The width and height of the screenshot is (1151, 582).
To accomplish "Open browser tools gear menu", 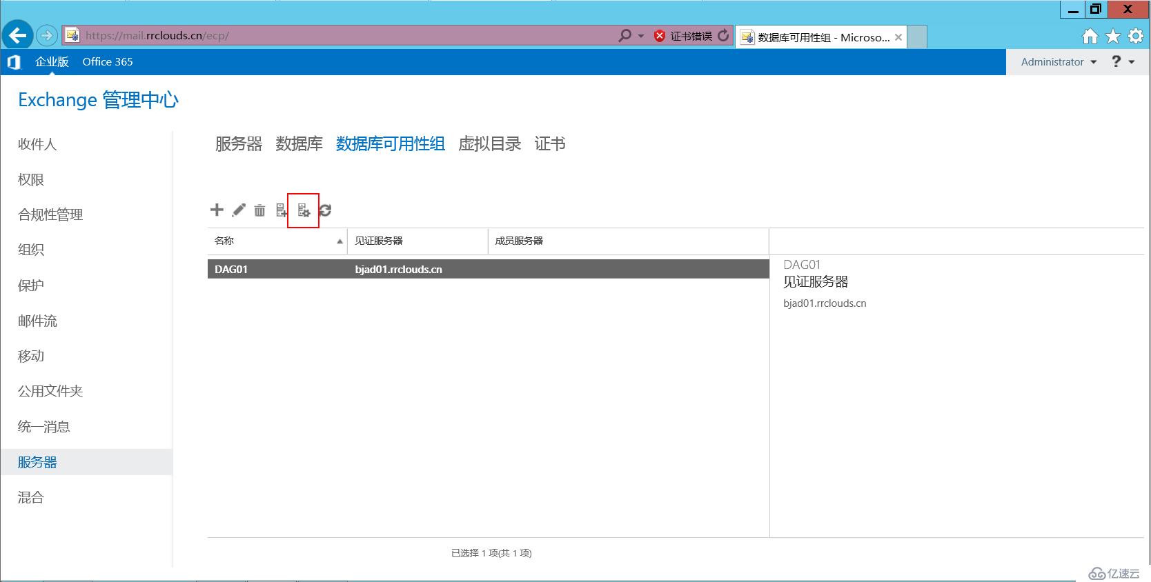I will click(1135, 36).
